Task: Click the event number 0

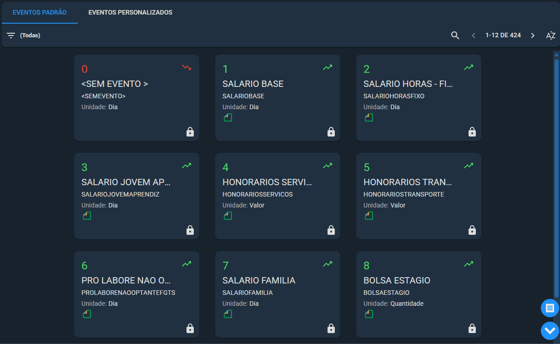Action: (x=85, y=69)
